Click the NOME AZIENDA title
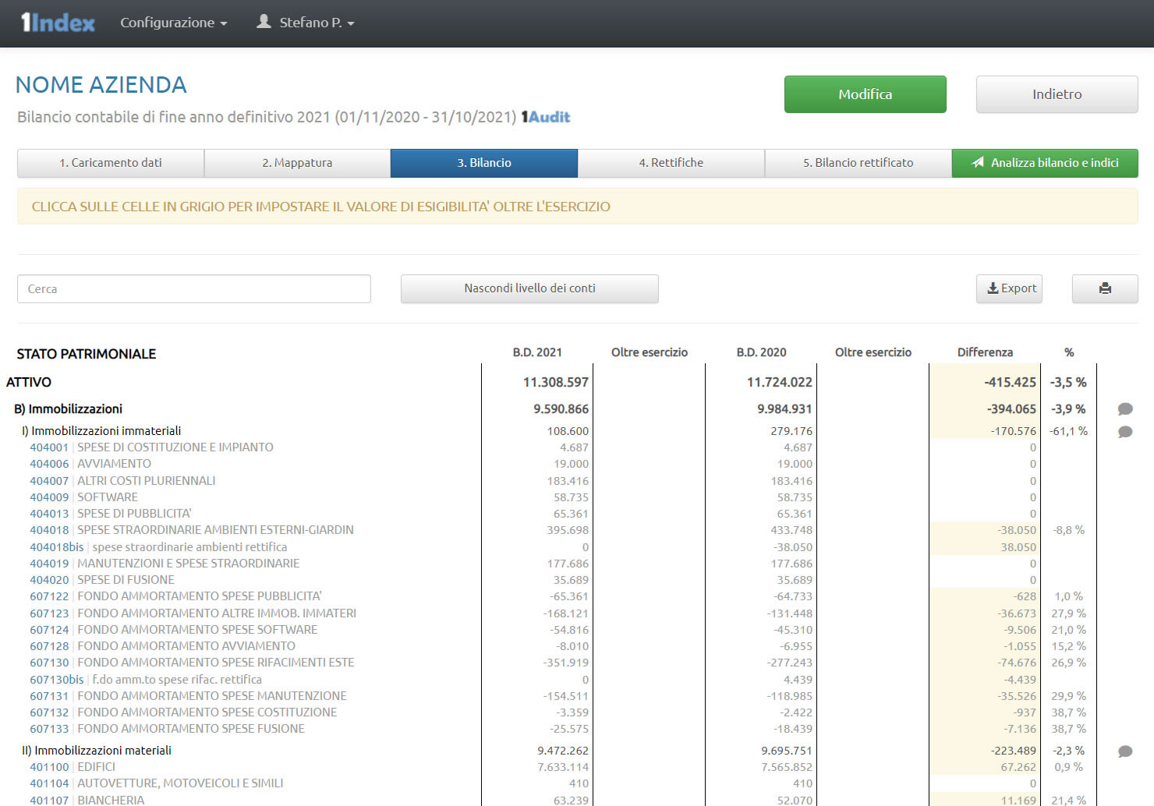 (101, 85)
